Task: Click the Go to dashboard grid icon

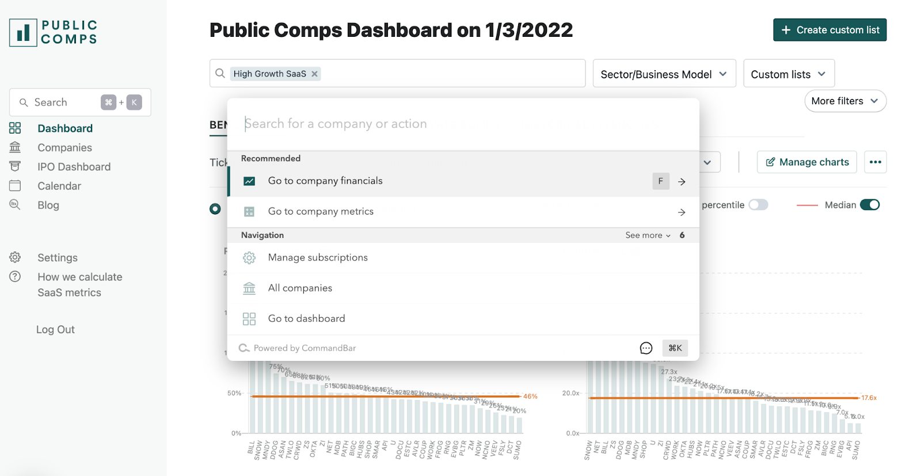Action: point(249,319)
